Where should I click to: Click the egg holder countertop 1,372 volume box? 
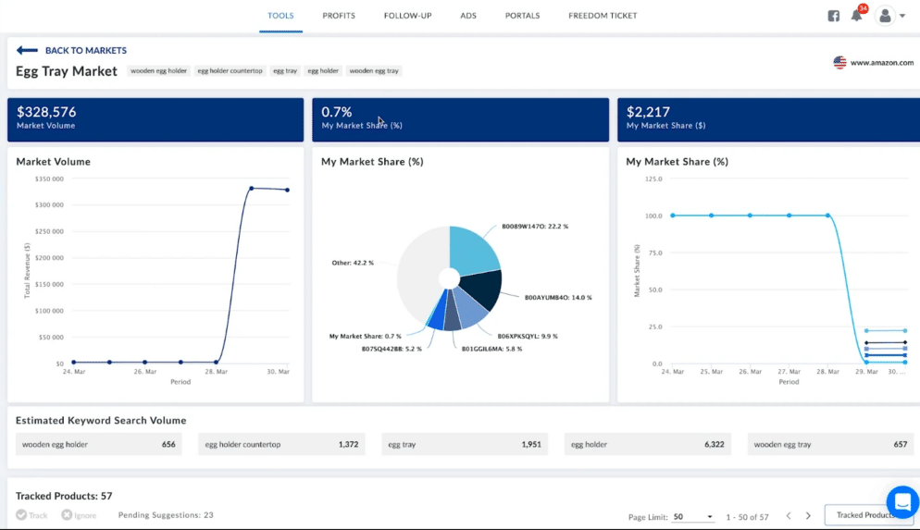pyautogui.click(x=281, y=444)
